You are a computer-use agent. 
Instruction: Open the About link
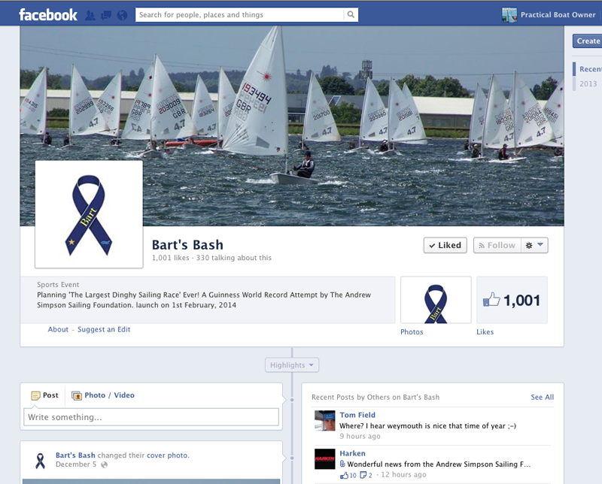tap(58, 330)
